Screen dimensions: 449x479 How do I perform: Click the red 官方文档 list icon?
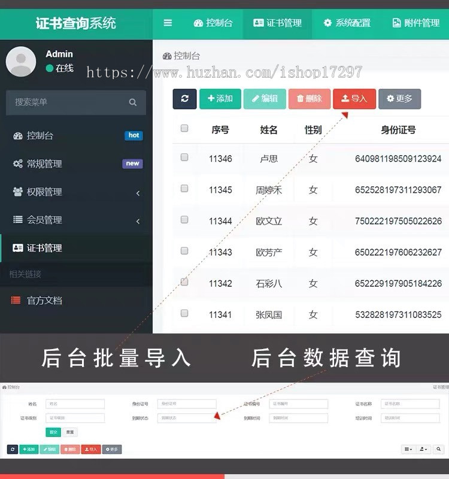(x=16, y=301)
